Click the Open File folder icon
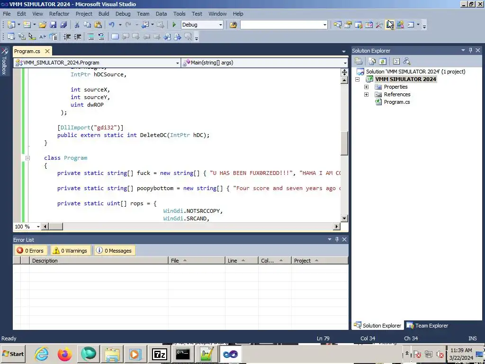This screenshot has width=485, height=364. pyautogui.click(x=43, y=25)
